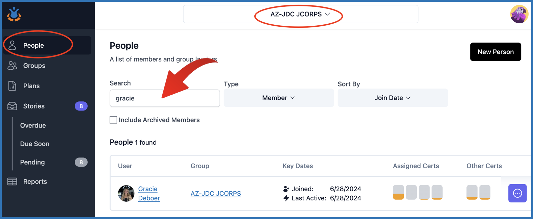Click the Reports table icon
Image resolution: width=533 pixels, height=219 pixels.
(13, 181)
